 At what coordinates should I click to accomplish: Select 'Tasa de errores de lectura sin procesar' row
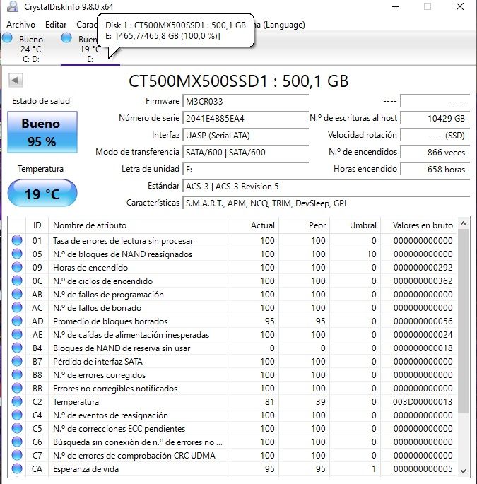[232, 240]
